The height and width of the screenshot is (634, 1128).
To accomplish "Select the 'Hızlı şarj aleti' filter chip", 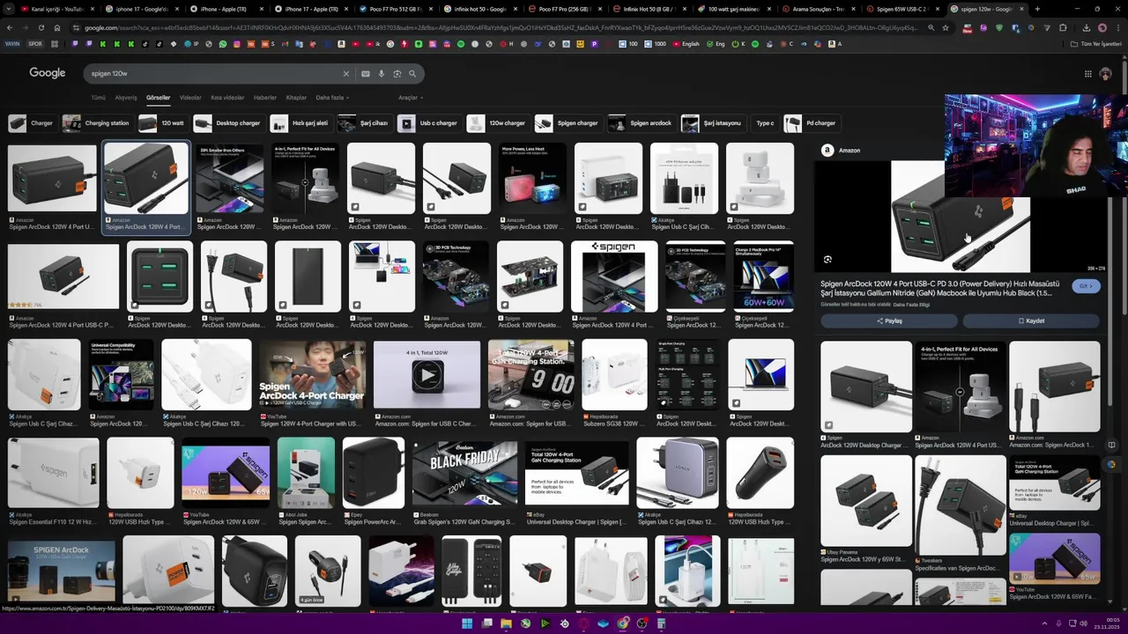I will (301, 123).
